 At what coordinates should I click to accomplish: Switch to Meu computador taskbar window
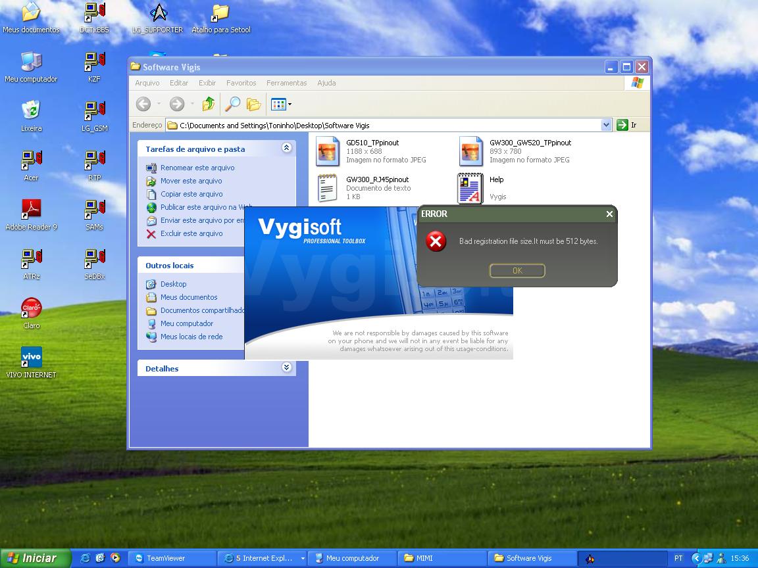(352, 558)
